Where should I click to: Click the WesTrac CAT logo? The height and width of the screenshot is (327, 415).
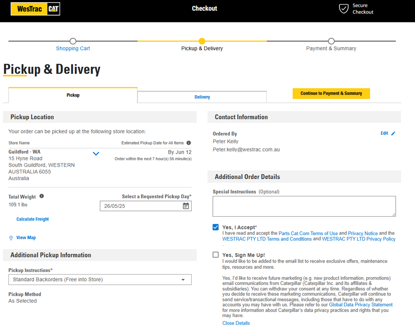[36, 9]
